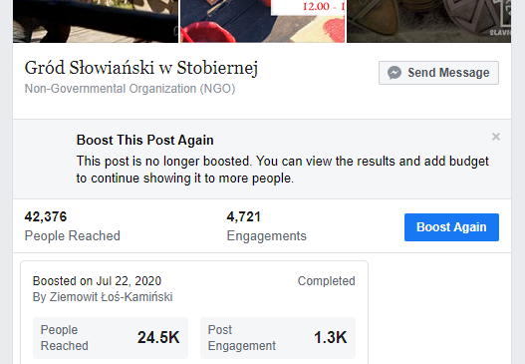Select the 42,376 People Reached stat
Viewport: 525px width, 364px height.
pyautogui.click(x=73, y=226)
